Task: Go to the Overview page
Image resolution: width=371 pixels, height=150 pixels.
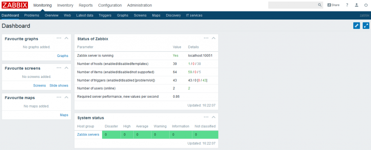Action: point(51,15)
